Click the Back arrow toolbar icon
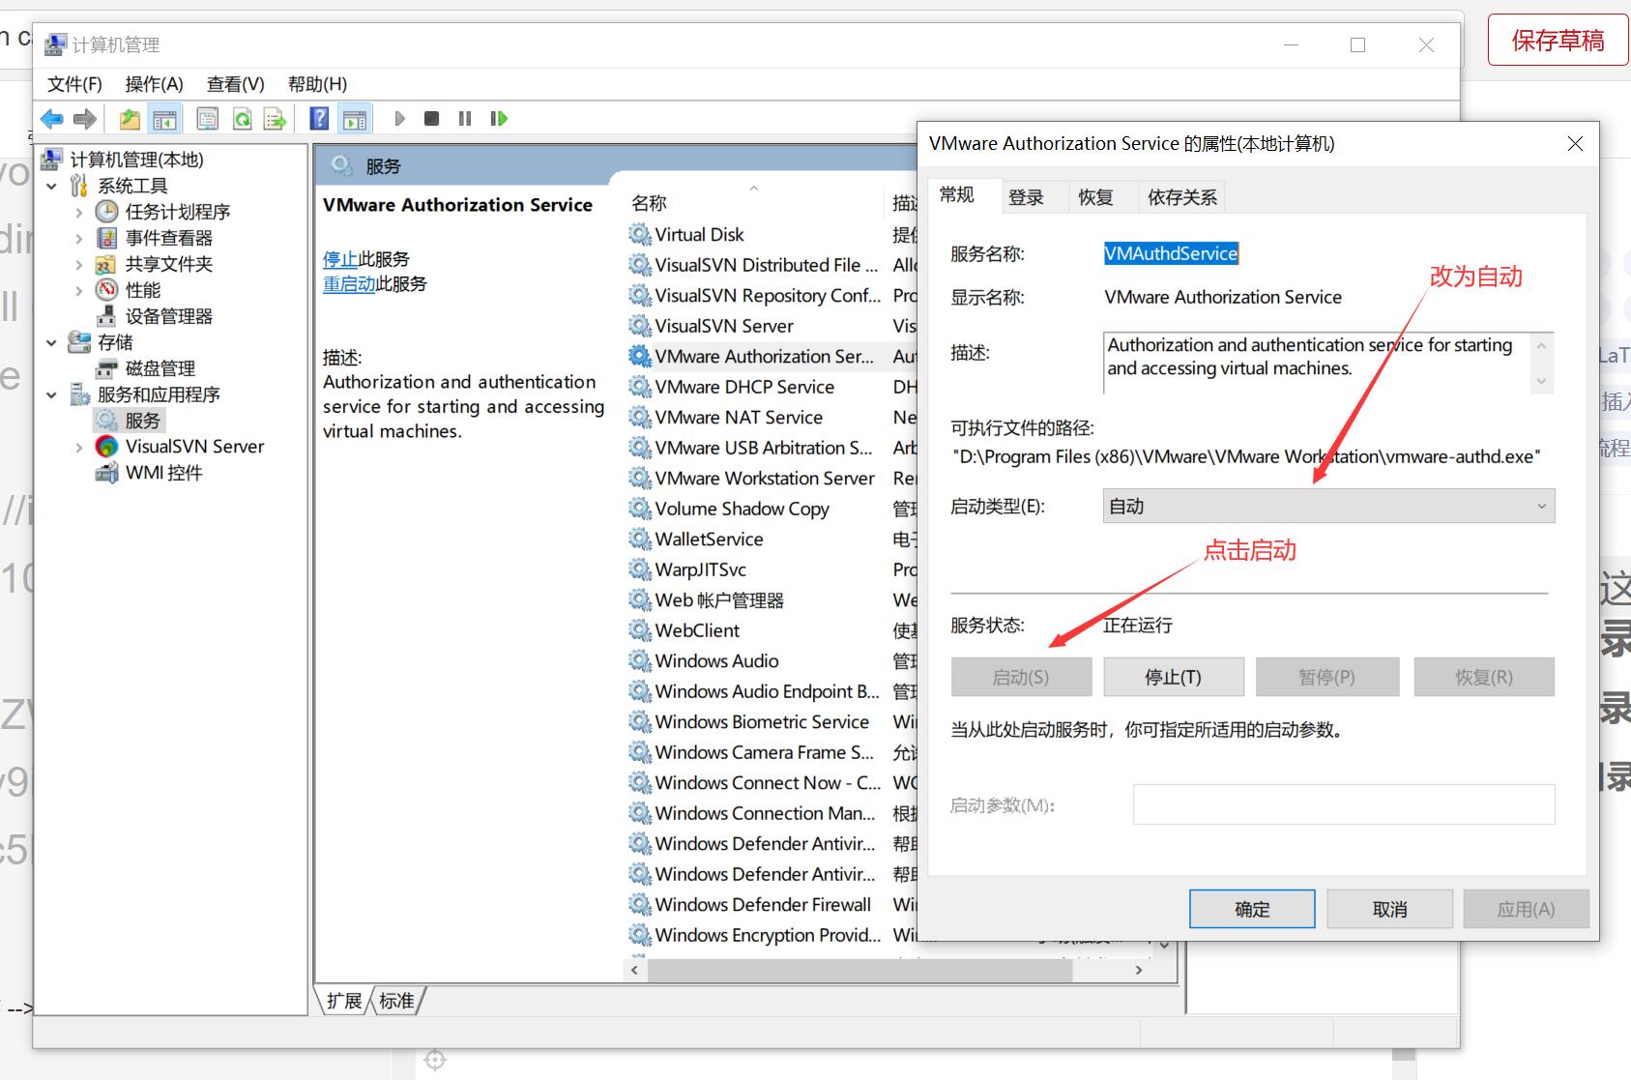The image size is (1631, 1080). (52, 119)
